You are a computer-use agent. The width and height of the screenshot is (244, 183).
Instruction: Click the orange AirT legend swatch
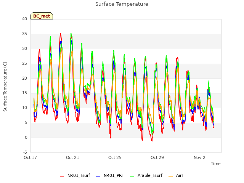tap(170, 176)
